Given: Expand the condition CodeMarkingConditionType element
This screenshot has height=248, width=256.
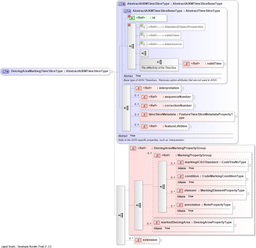Looking at the screenshot, I should tap(247, 179).
